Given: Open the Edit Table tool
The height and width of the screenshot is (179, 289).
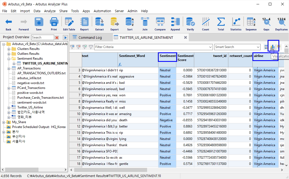Looking at the screenshot, I should pos(69,22).
